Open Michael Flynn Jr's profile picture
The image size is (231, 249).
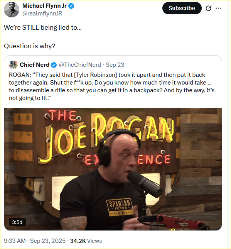point(12,10)
